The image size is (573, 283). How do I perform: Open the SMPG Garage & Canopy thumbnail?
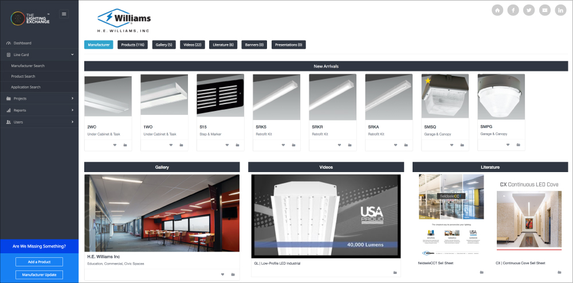coord(501,96)
